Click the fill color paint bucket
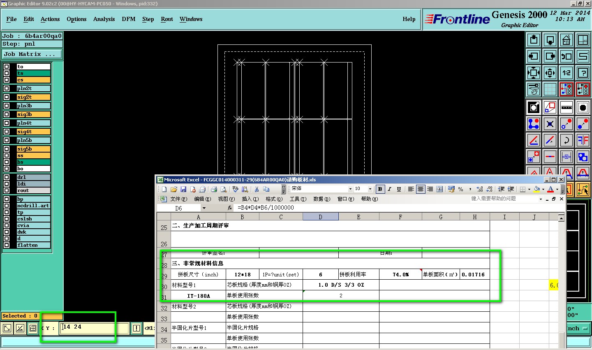The height and width of the screenshot is (350, 592). coord(536,189)
